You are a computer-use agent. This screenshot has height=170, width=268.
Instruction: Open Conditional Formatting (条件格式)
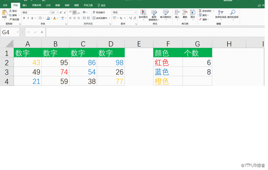[143, 14]
